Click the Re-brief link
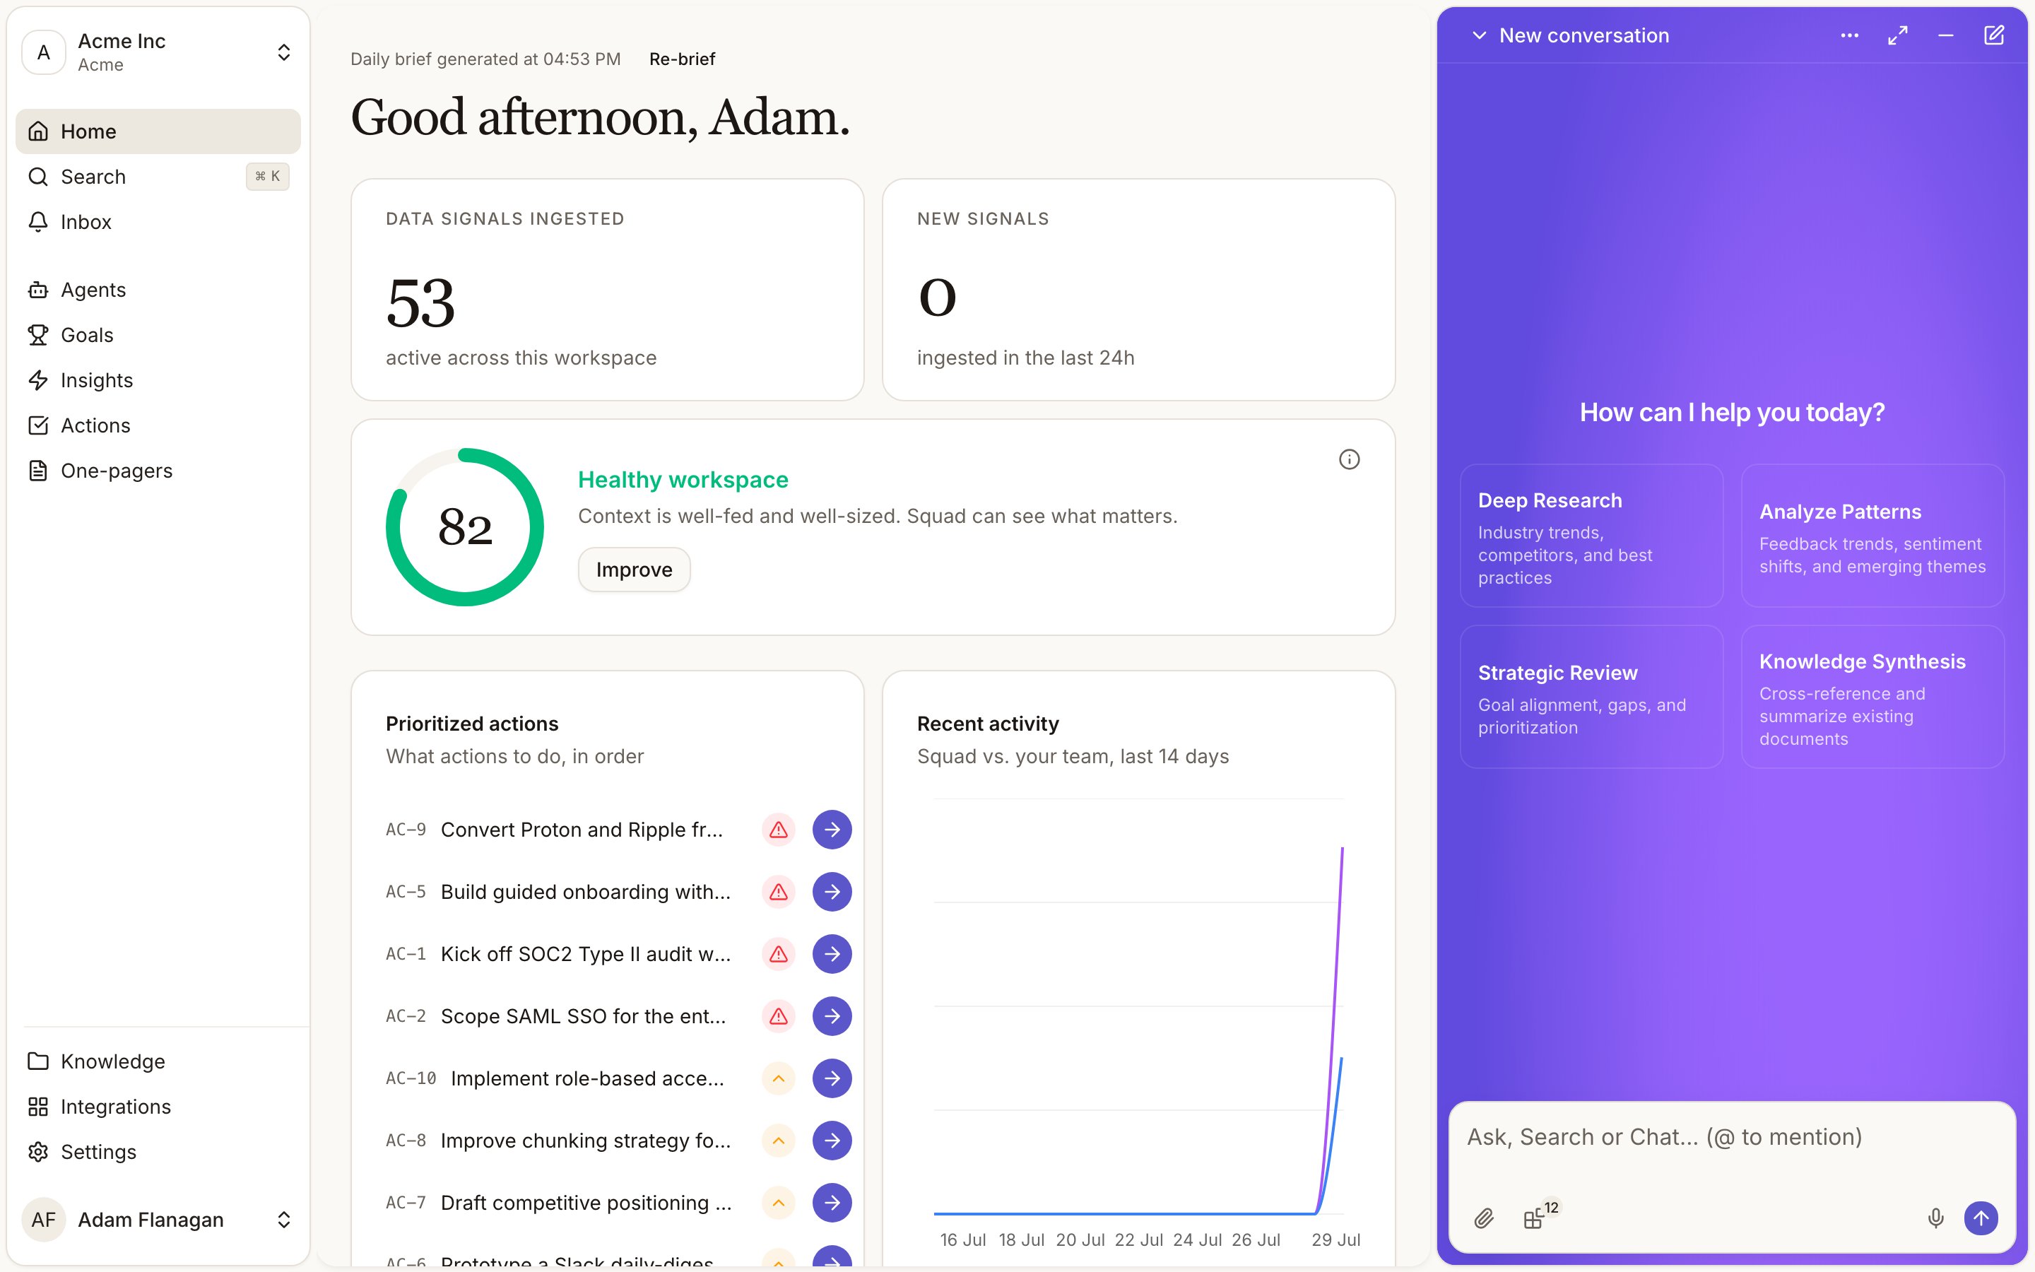Viewport: 2035px width, 1272px height. (682, 59)
